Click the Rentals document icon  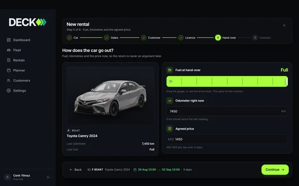point(9,60)
